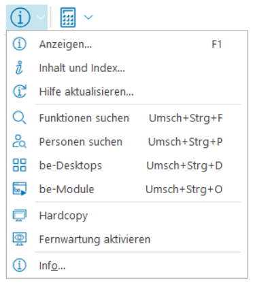This screenshot has height=284, width=253.
Task: Select Fernwartung aktivieren menu text
Action: (95, 239)
